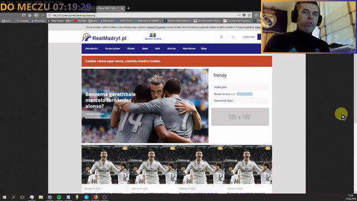Open the Klub menu item
The width and height of the screenshot is (357, 201).
[157, 49]
